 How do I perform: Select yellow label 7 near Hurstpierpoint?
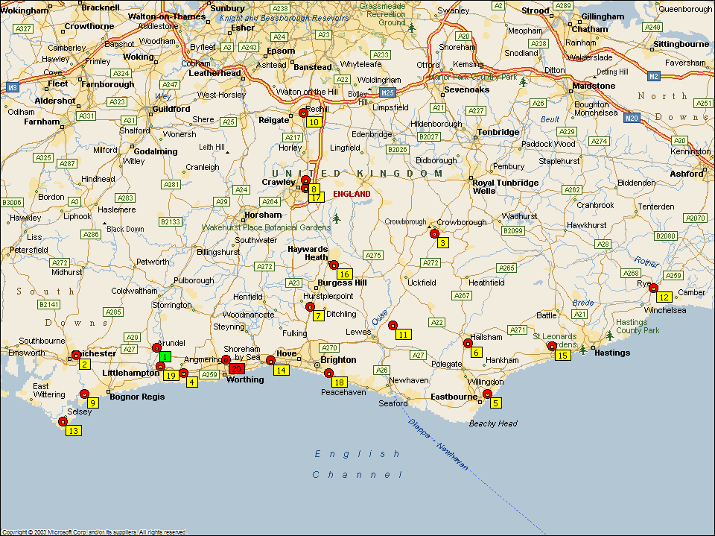coord(318,315)
